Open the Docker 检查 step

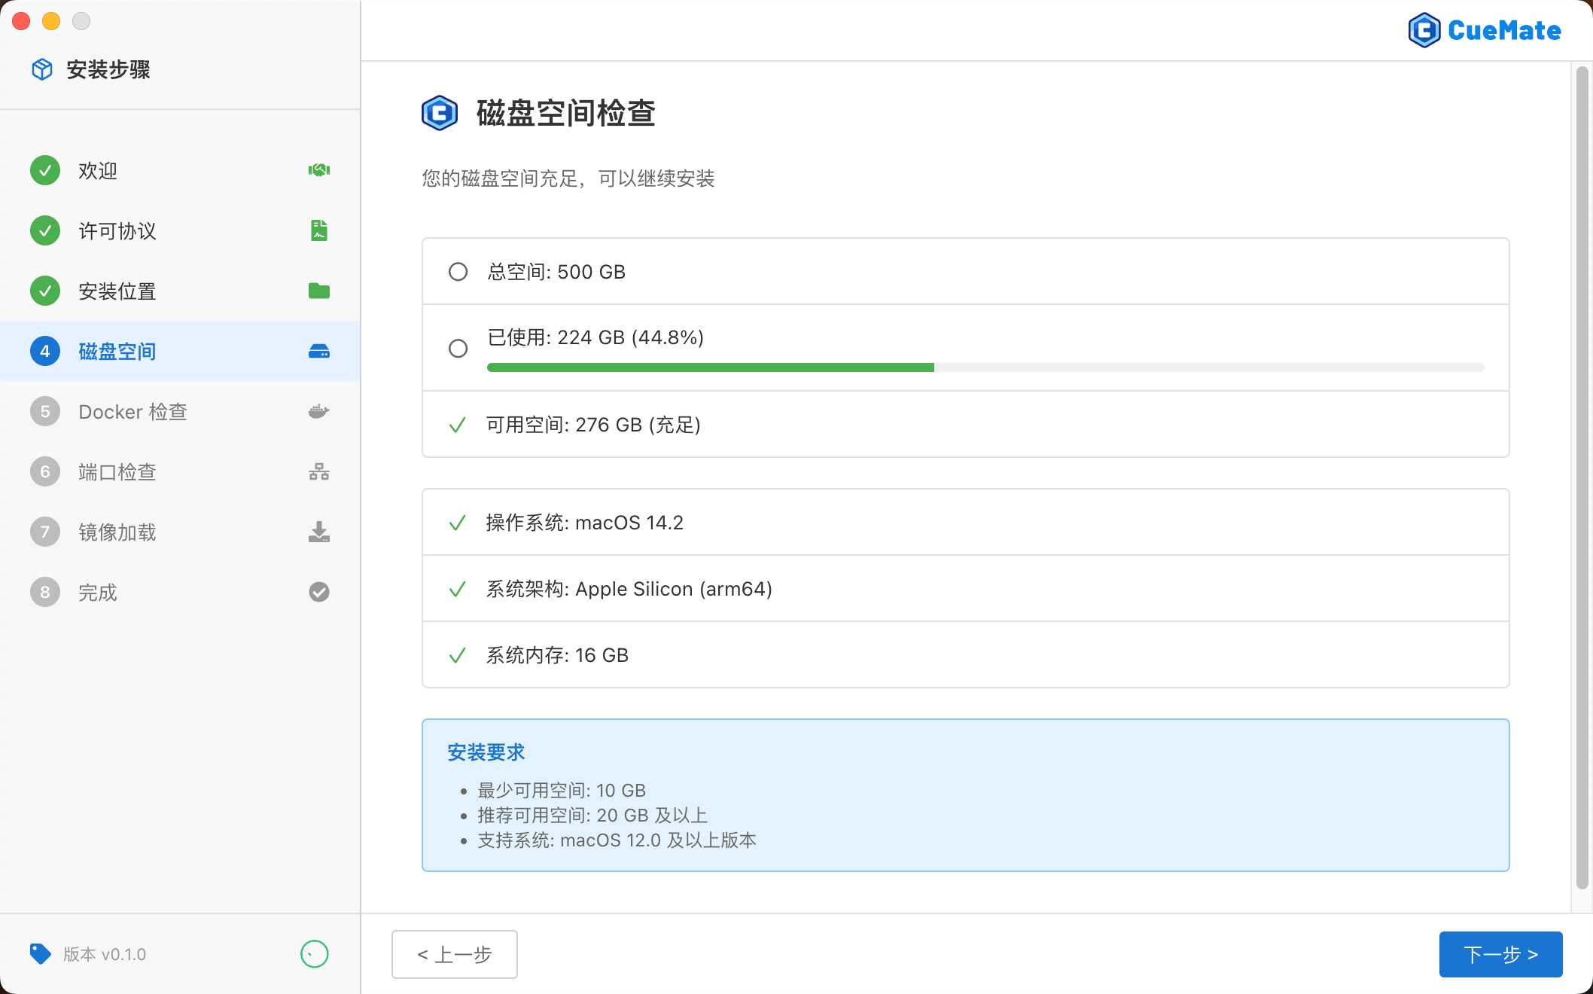click(x=132, y=411)
